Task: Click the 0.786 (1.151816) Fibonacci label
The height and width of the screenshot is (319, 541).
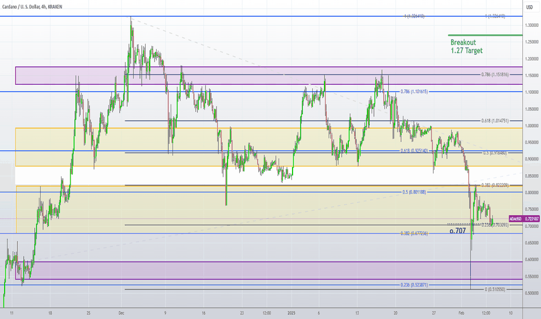Action: [495, 74]
